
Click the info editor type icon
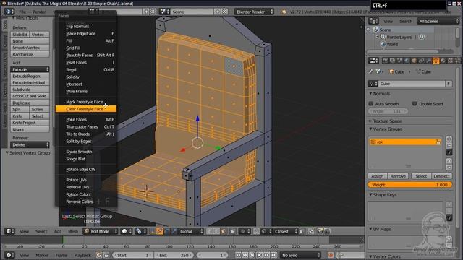point(9,12)
